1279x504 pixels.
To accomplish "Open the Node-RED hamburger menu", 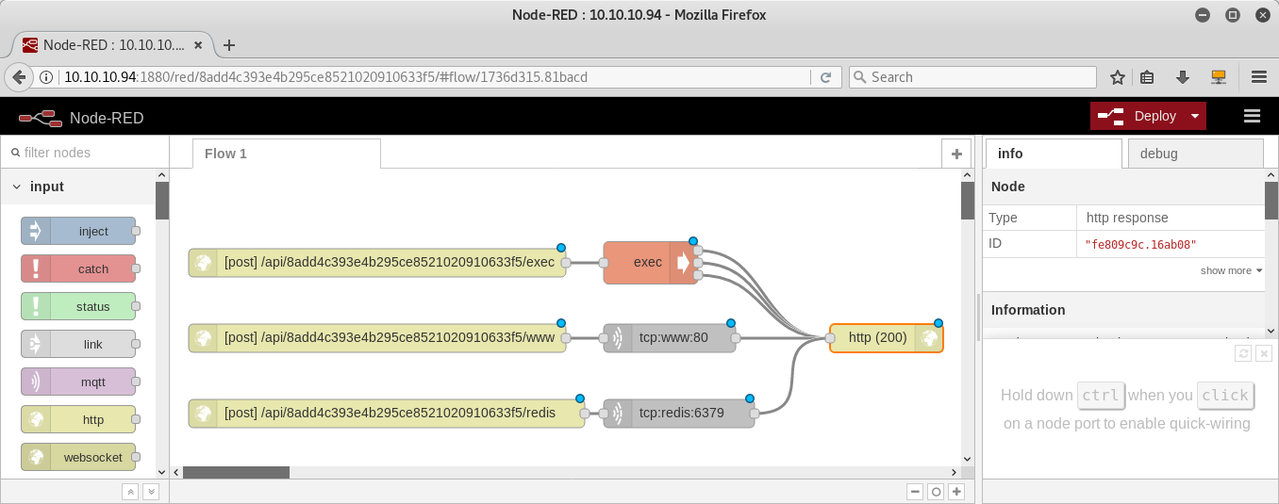I will pyautogui.click(x=1252, y=116).
